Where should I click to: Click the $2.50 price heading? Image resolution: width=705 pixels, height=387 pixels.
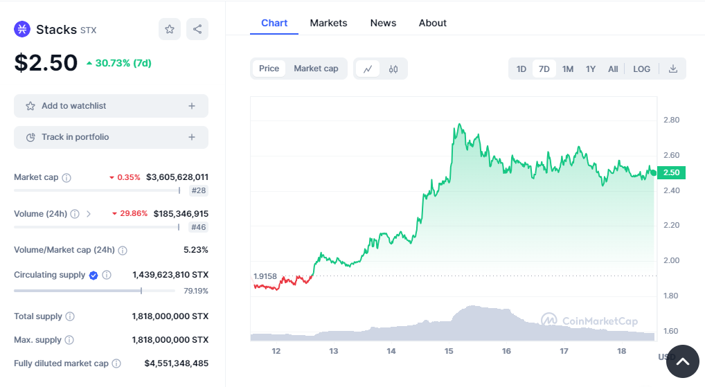click(46, 62)
